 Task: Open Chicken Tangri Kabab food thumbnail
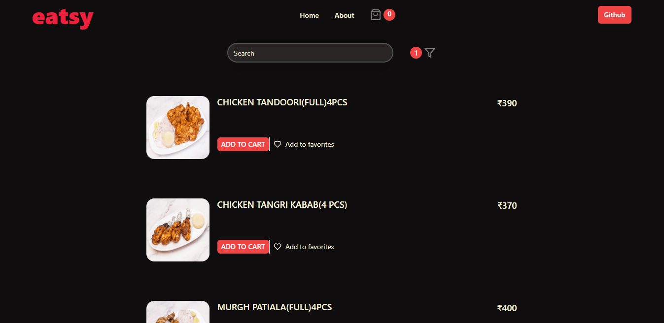click(x=178, y=230)
